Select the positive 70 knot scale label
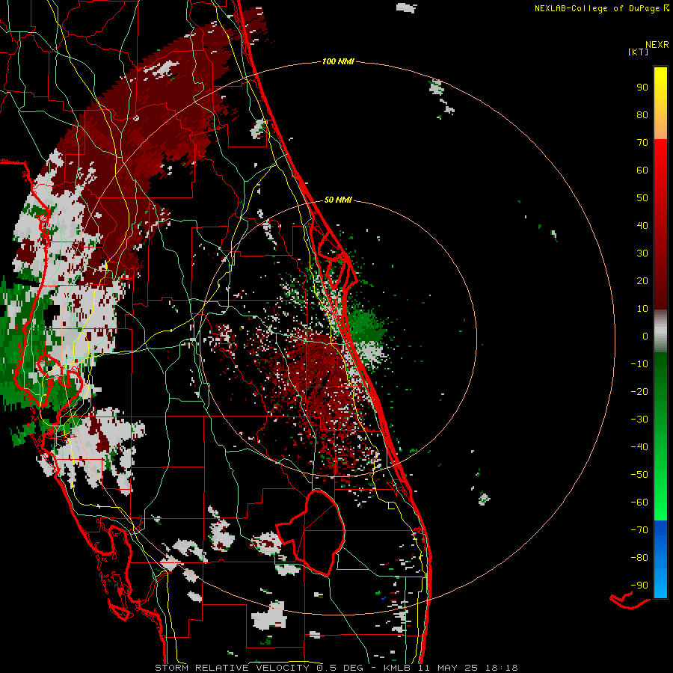Viewport: 673px width, 673px height. pyautogui.click(x=642, y=143)
